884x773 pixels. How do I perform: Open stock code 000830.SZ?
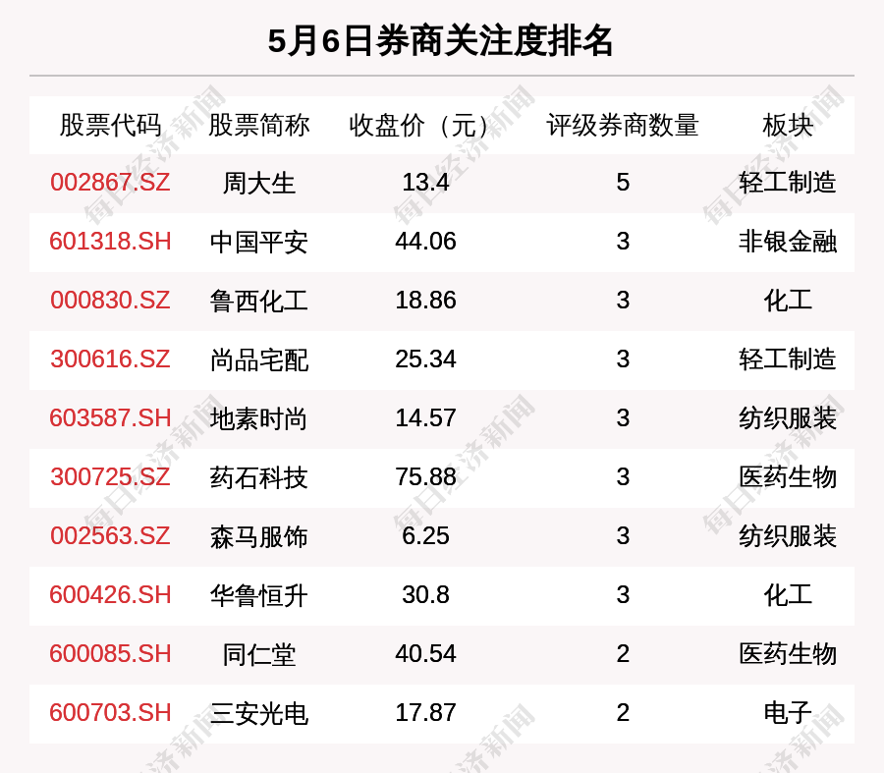click(110, 300)
